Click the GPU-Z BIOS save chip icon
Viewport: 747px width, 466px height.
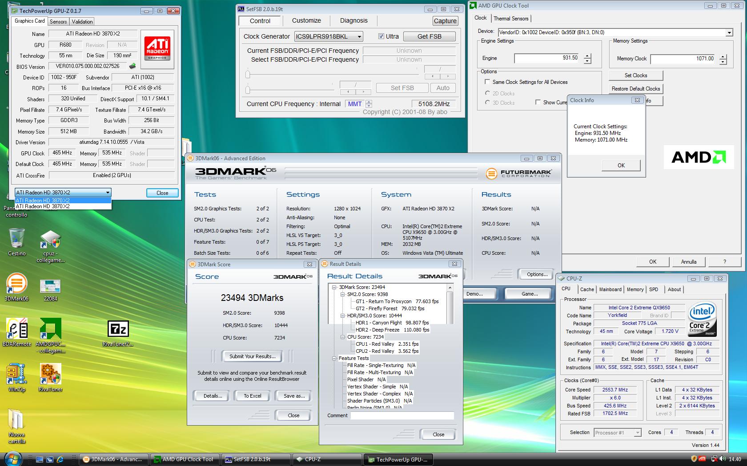133,66
